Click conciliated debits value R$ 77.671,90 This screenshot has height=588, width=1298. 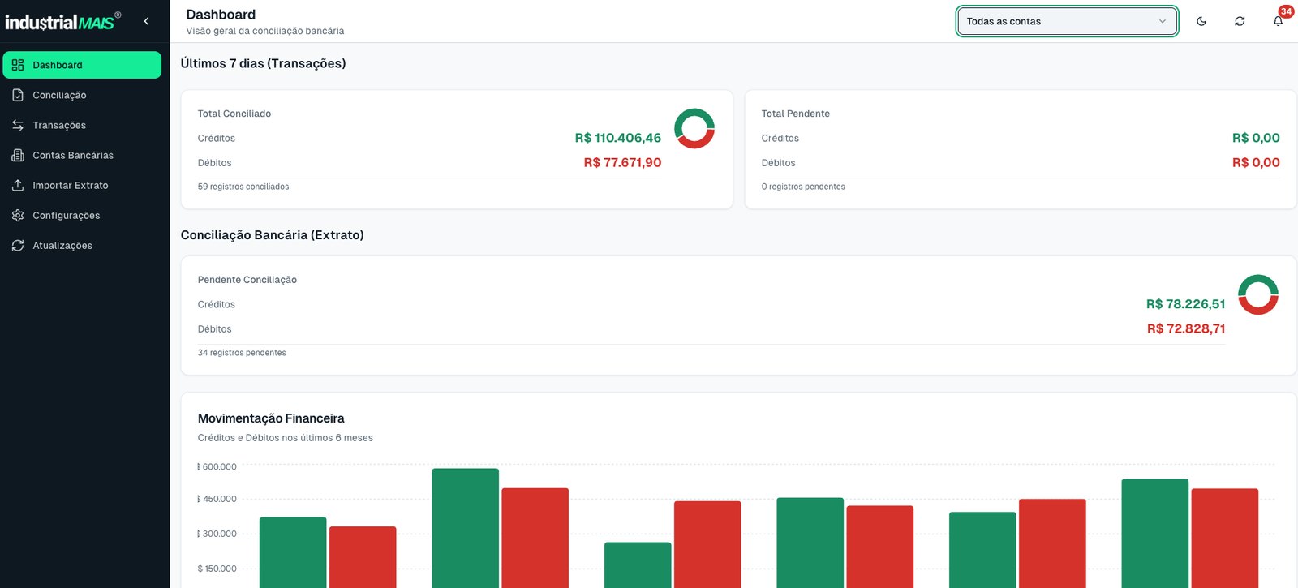point(622,162)
